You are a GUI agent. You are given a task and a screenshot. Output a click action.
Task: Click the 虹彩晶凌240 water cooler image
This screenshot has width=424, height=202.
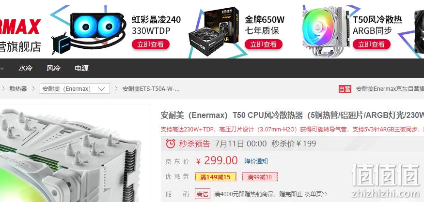click(x=88, y=32)
